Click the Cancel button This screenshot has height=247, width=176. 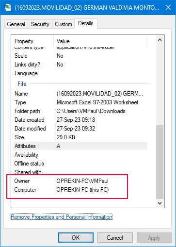[x=115, y=237]
